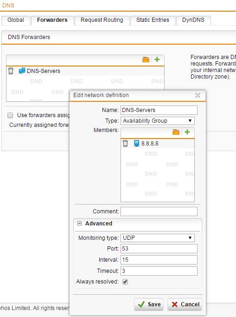This screenshot has width=236, height=317.
Task: Click the DNS-Servers group icon
Action: [x=22, y=71]
